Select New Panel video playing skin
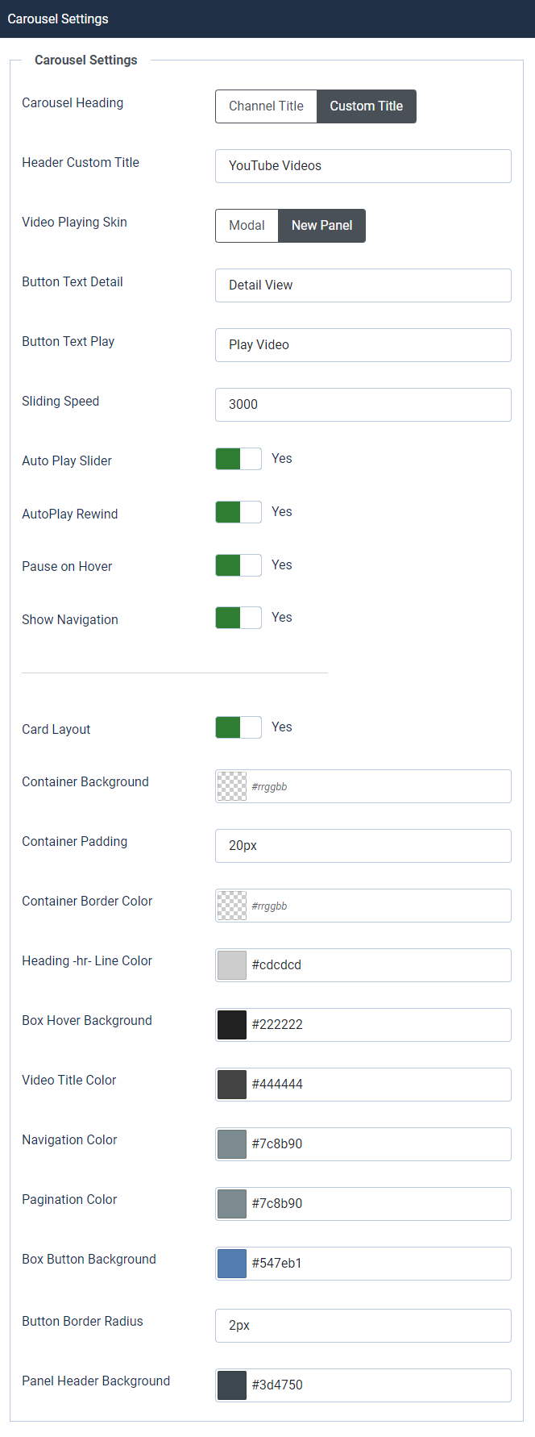Image resolution: width=535 pixels, height=1437 pixels. pos(321,226)
